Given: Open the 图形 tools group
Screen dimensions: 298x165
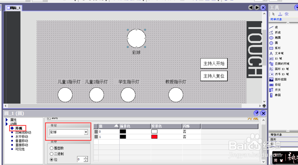Looking at the screenshot, I should click(273, 139).
